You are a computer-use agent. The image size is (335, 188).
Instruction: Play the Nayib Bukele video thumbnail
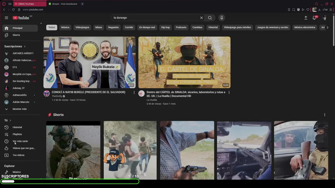coord(90,62)
